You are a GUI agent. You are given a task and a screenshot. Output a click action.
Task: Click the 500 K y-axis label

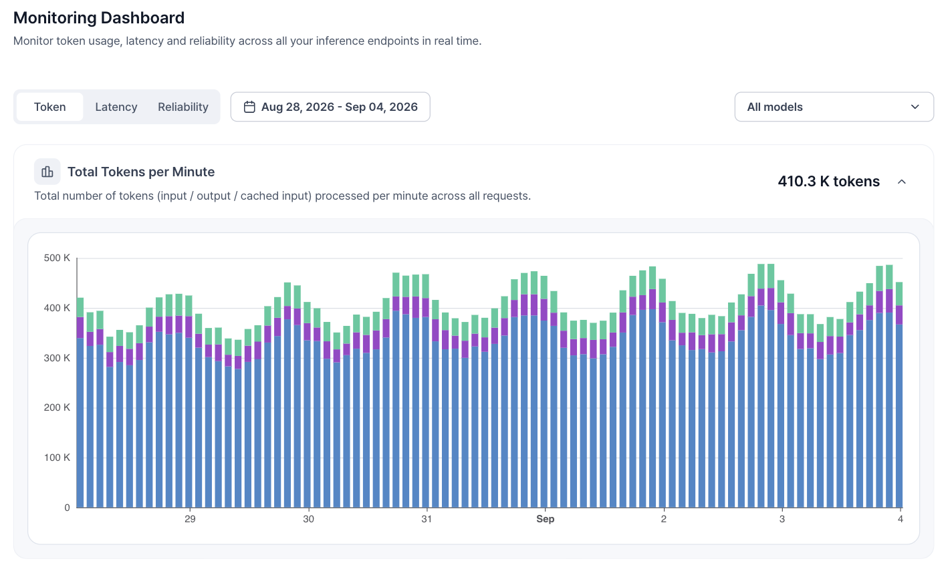click(x=57, y=258)
